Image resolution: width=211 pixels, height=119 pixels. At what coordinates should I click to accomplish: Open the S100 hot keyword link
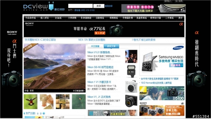tap(92, 10)
